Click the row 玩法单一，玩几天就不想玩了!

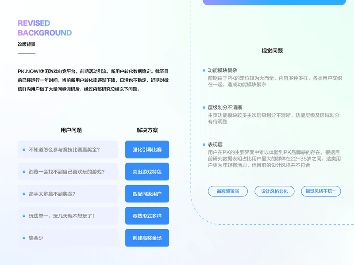coord(68,216)
